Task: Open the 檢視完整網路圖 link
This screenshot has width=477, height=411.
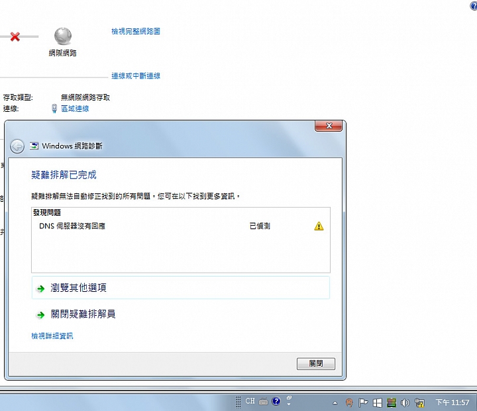Action: tap(136, 31)
